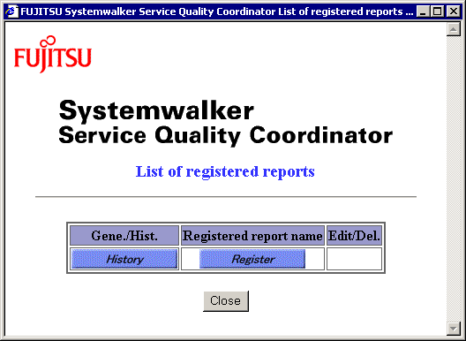Minimize the reports window
The image size is (466, 341).
[423, 11]
